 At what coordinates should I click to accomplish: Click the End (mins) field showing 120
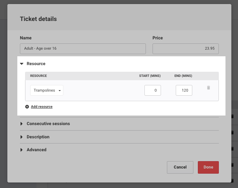(x=184, y=91)
